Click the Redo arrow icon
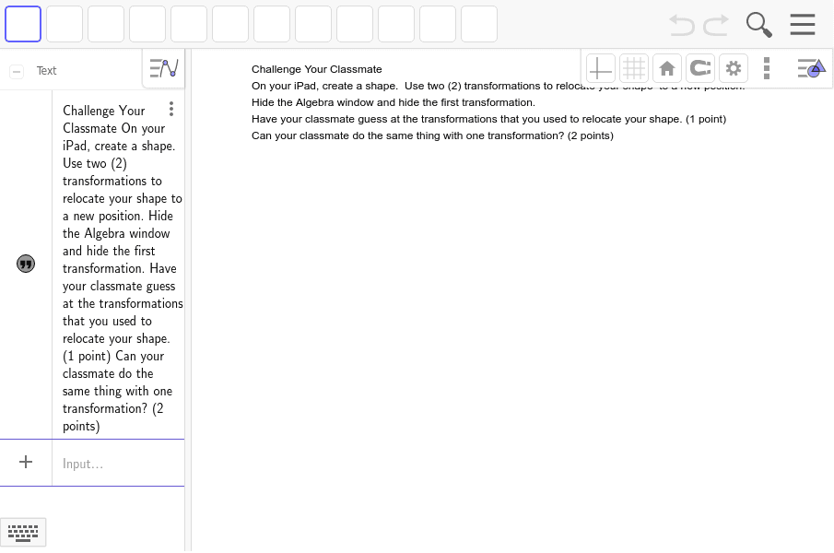Image resolution: width=834 pixels, height=553 pixels. click(716, 25)
